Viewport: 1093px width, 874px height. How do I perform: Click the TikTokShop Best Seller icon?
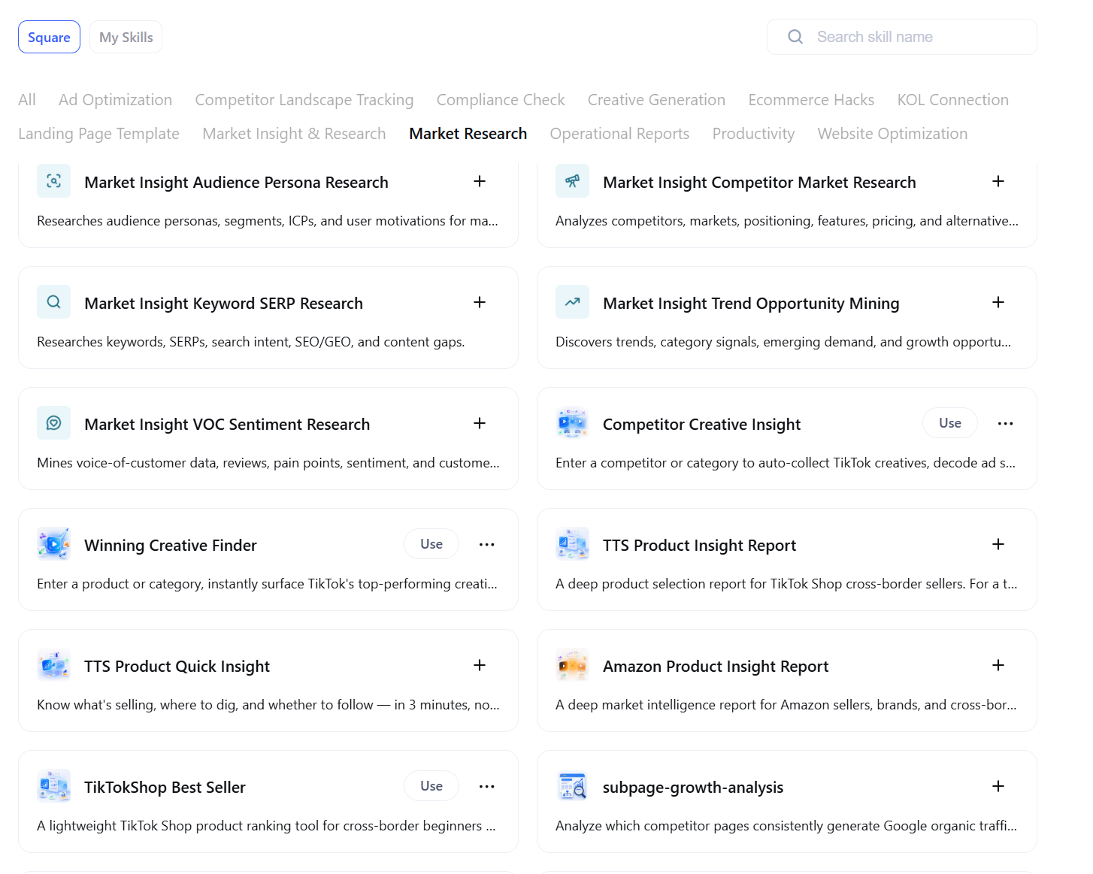(x=53, y=786)
